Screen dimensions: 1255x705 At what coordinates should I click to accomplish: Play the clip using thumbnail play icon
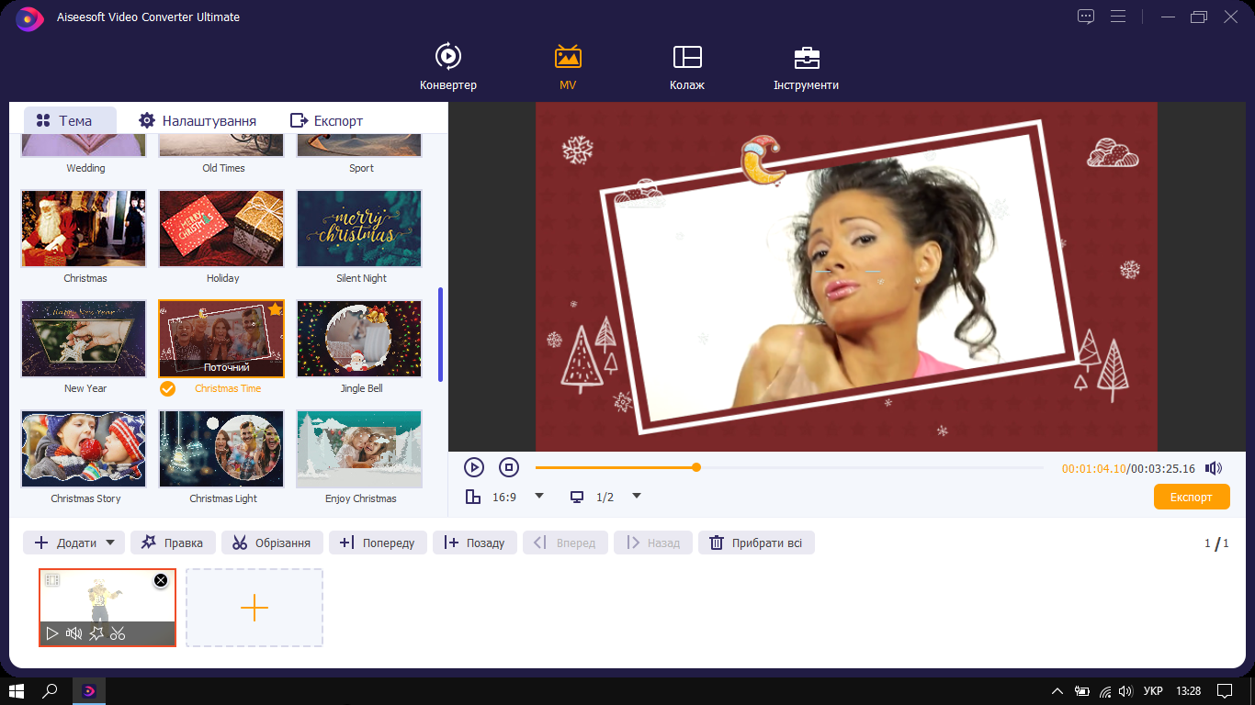point(52,633)
